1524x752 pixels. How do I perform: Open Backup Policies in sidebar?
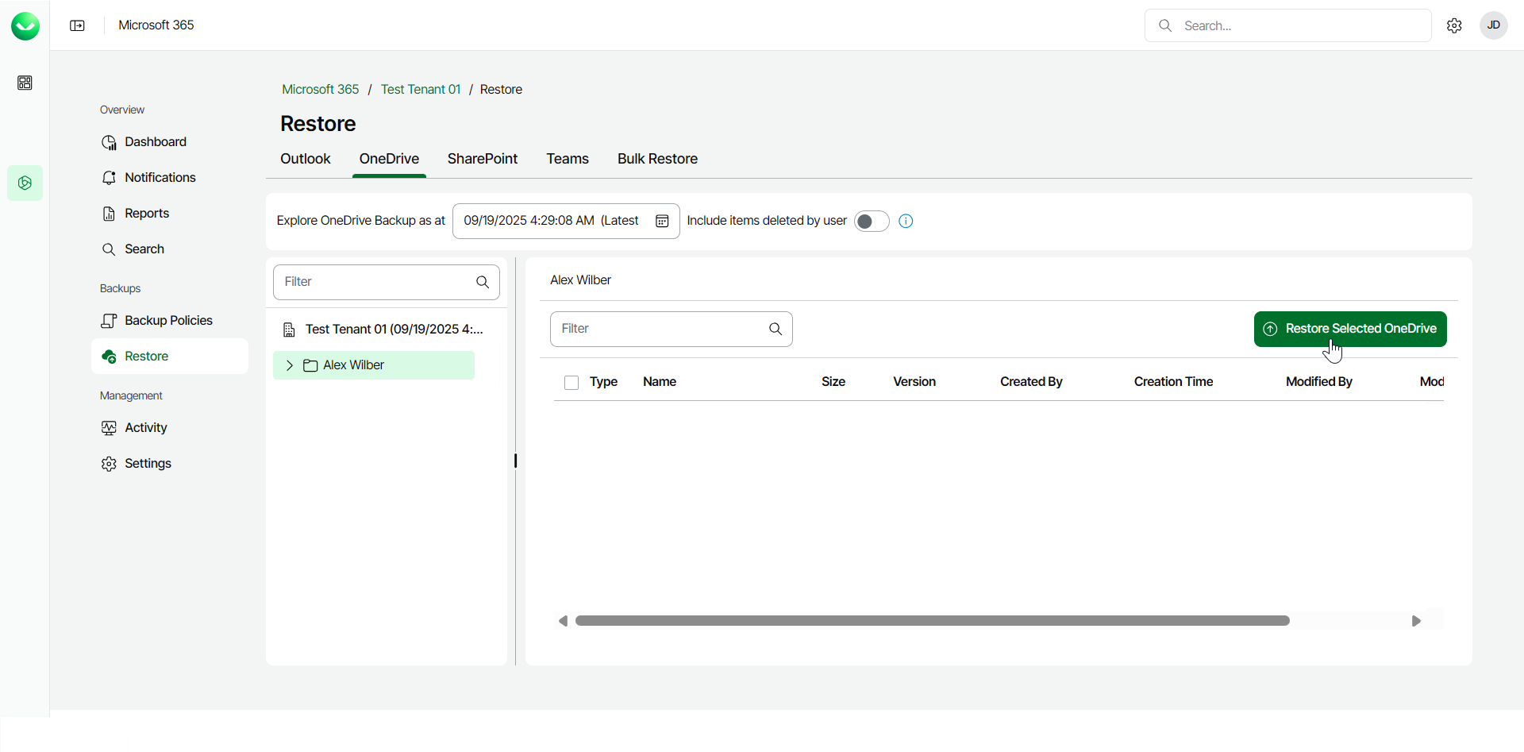(x=168, y=321)
